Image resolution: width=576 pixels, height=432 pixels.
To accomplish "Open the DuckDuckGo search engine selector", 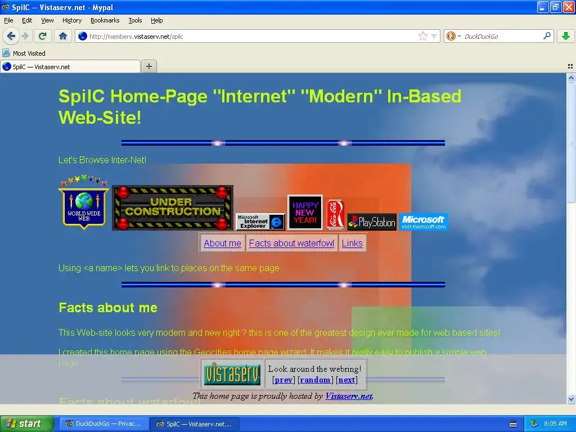I will tap(453, 36).
